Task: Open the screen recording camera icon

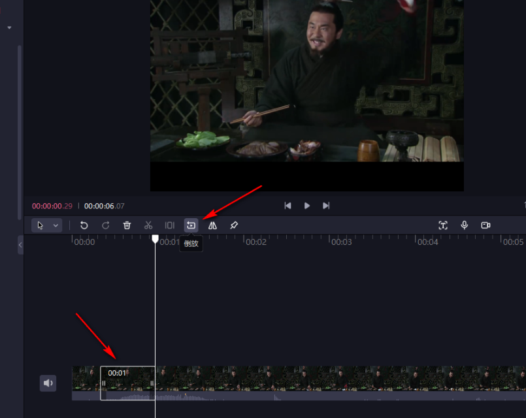Action: (485, 225)
